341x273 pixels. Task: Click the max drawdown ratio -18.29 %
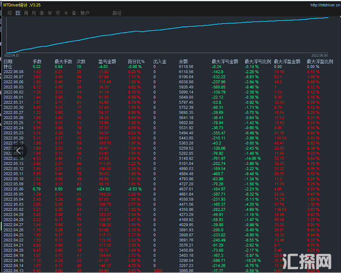coord(253,261)
